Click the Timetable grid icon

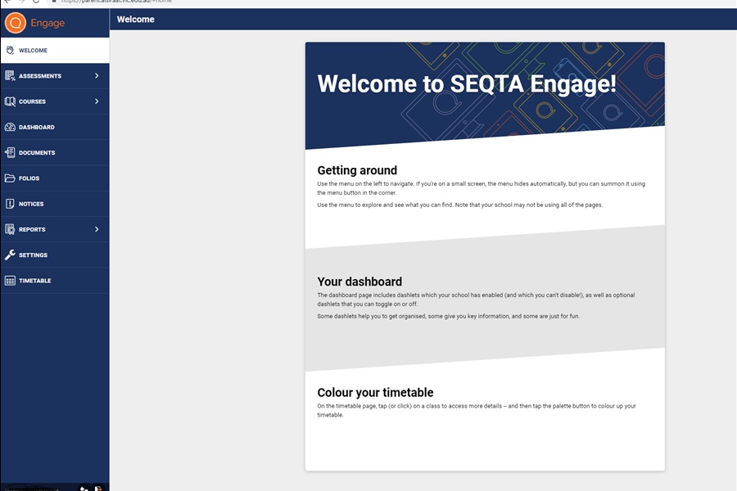click(x=10, y=281)
